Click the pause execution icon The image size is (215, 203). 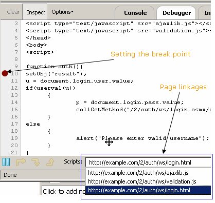coord(6,162)
